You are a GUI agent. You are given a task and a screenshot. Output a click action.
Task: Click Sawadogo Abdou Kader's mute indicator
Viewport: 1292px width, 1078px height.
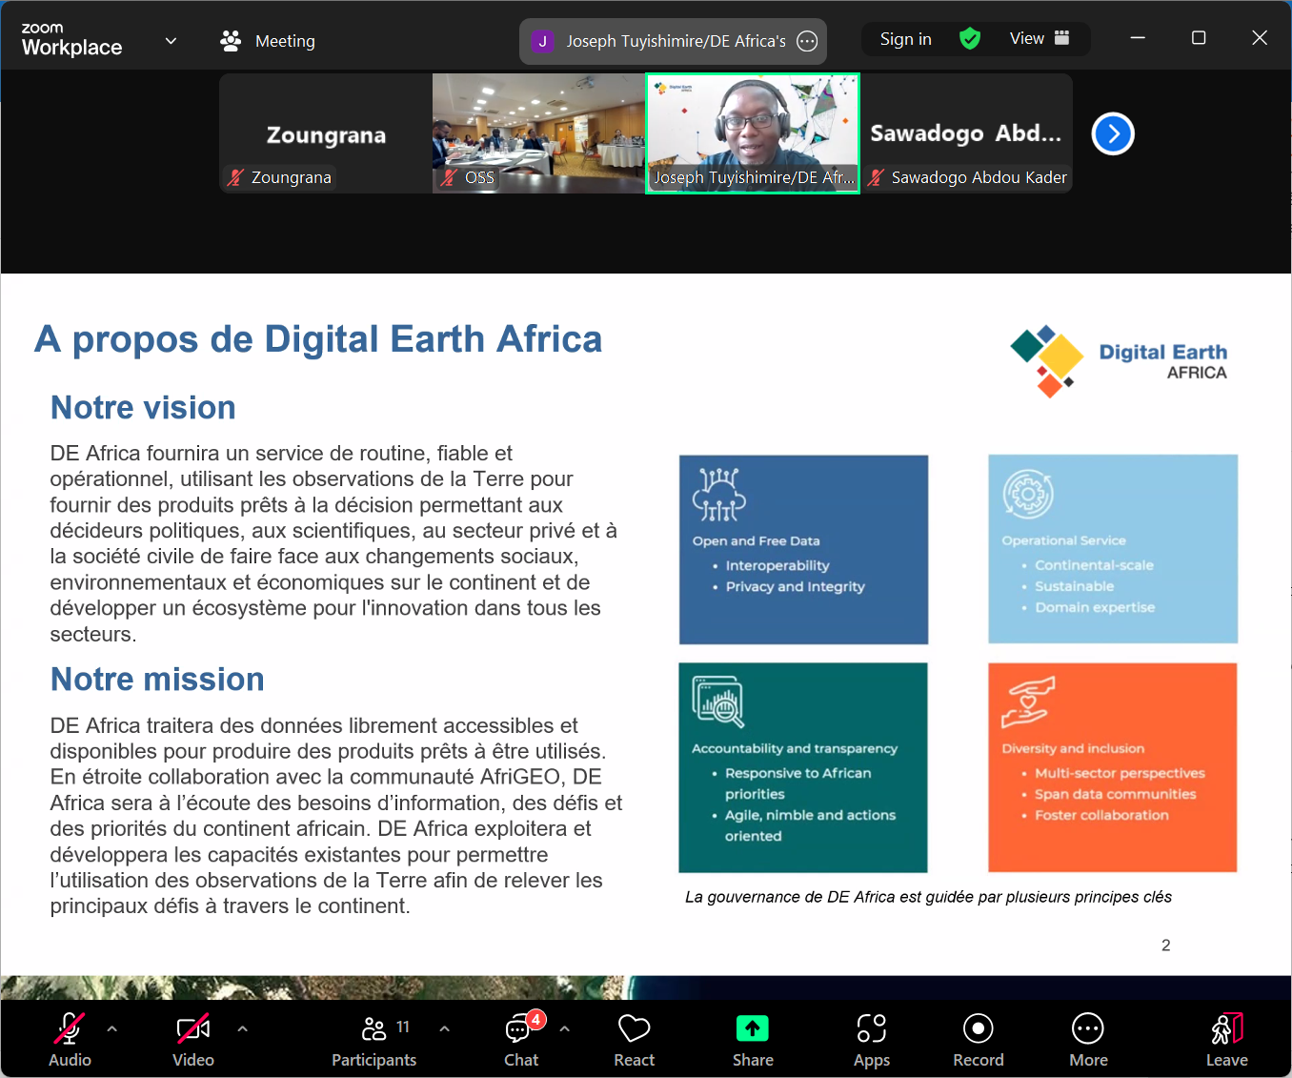click(x=876, y=177)
